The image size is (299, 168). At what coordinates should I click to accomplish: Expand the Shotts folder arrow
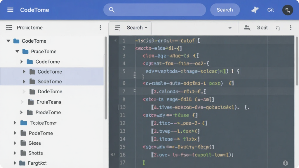coord(15,153)
